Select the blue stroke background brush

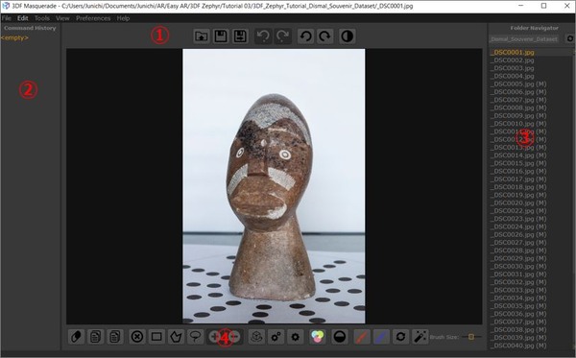(381, 336)
